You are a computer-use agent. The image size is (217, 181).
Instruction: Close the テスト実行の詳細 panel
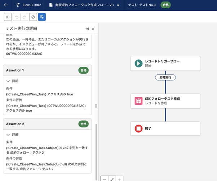click(93, 29)
